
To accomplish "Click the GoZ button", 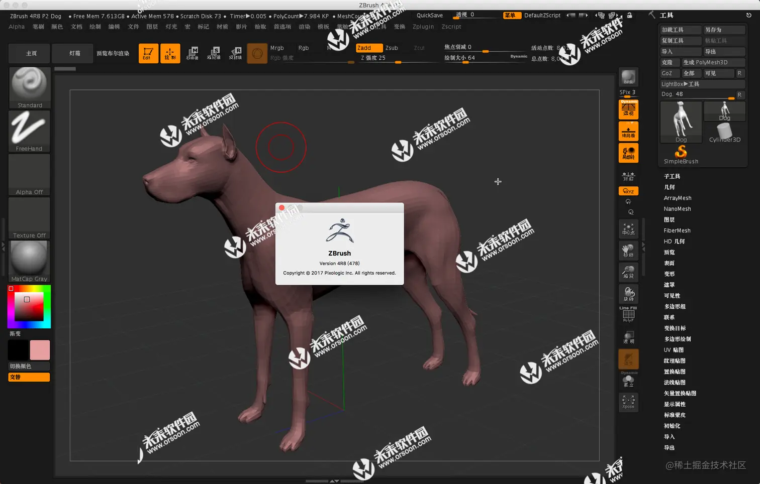I will pyautogui.click(x=670, y=73).
